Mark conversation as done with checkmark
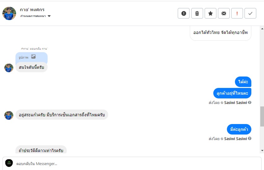Screen dimensions: 264x170 [250, 13]
